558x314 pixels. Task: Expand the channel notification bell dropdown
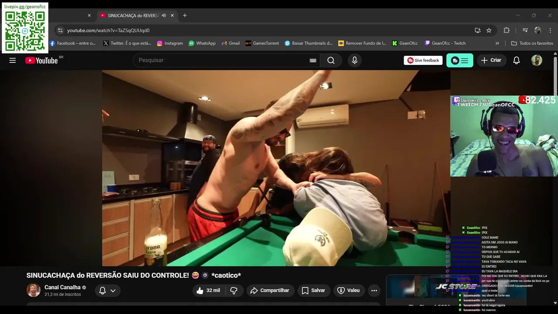click(107, 290)
